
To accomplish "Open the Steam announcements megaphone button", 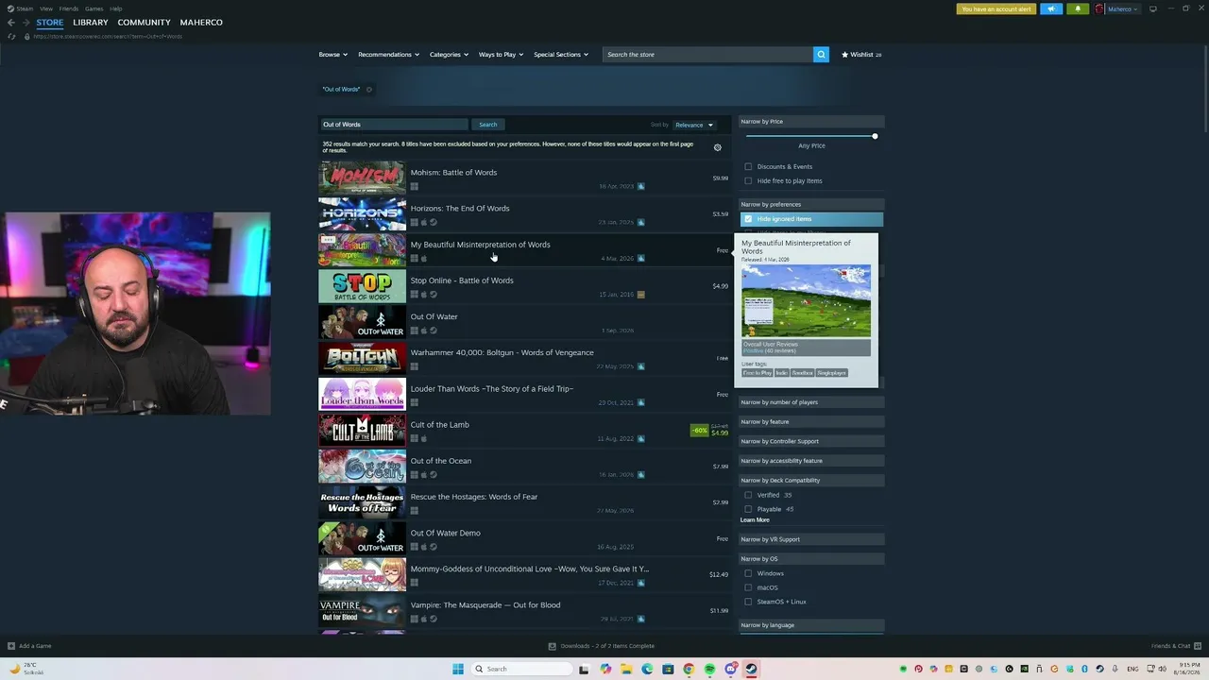I will pyautogui.click(x=1051, y=8).
